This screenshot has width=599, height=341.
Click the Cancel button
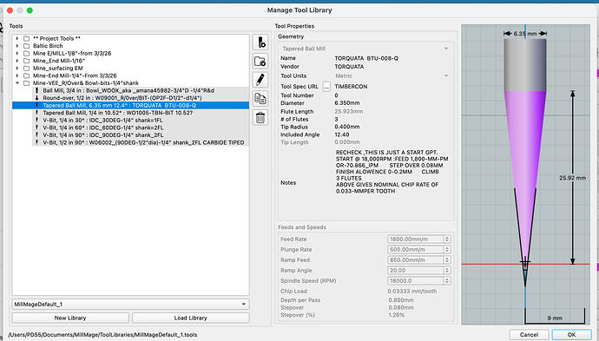tap(529, 335)
